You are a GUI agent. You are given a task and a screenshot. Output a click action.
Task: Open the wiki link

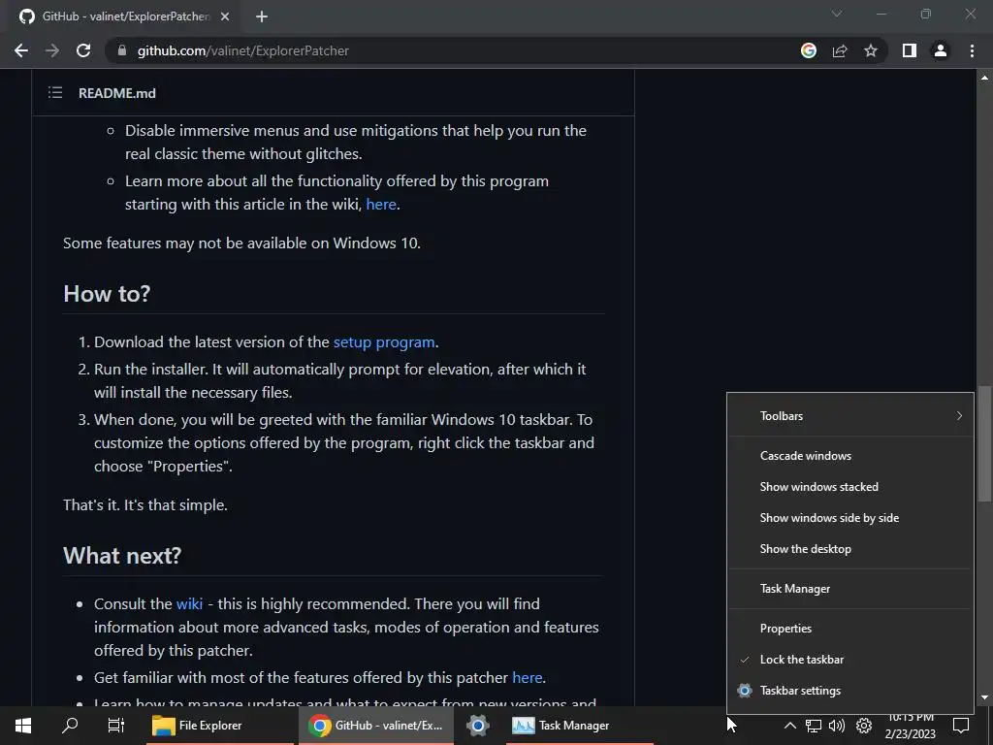click(x=189, y=603)
